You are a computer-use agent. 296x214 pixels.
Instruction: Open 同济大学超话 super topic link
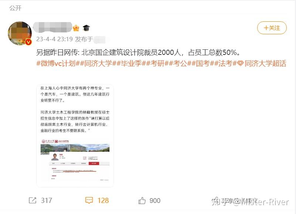coord(265,64)
